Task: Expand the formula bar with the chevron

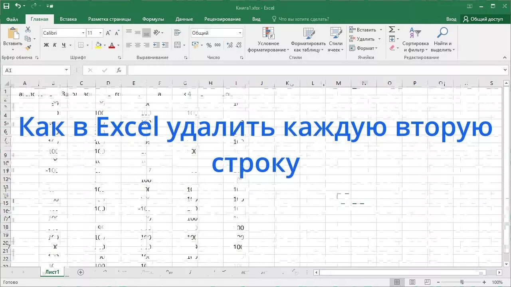Action: 506,70
